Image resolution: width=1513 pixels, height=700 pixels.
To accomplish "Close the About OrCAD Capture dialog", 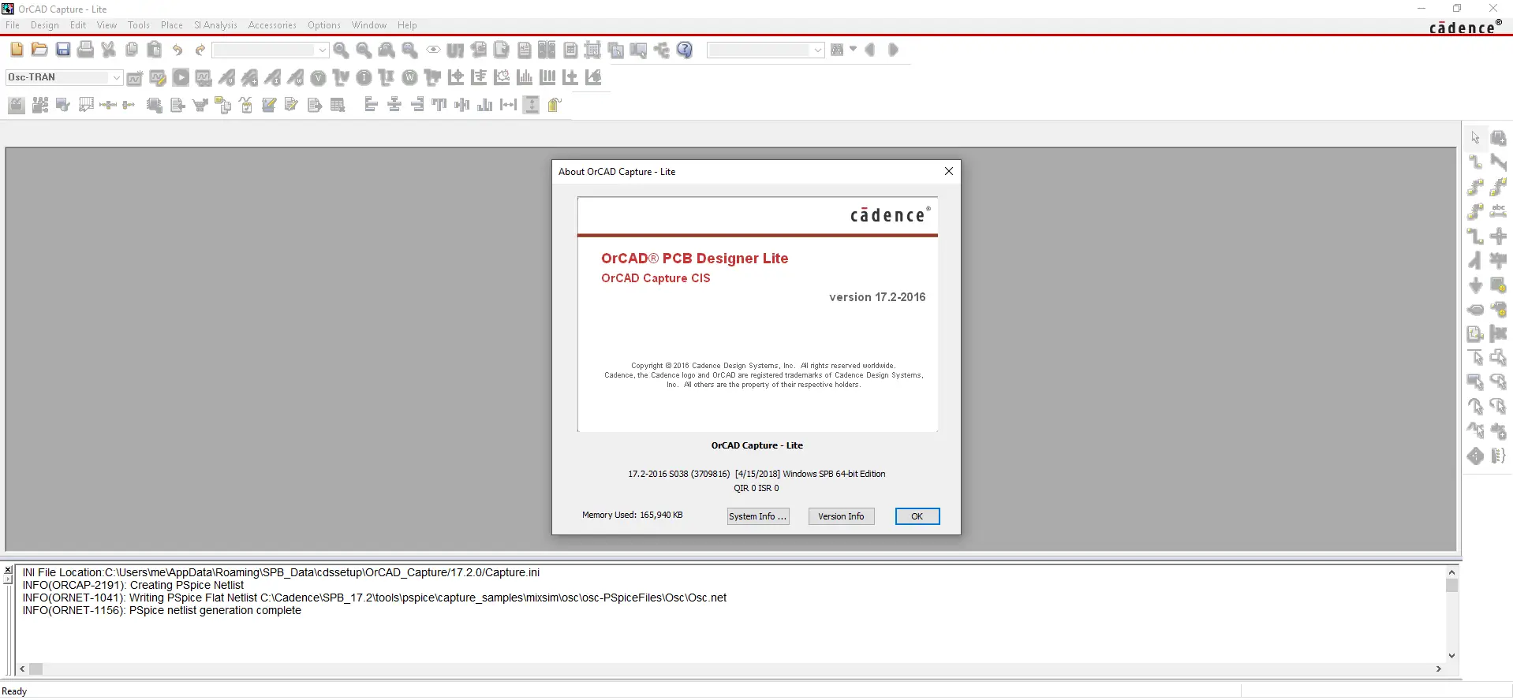I will (x=949, y=171).
